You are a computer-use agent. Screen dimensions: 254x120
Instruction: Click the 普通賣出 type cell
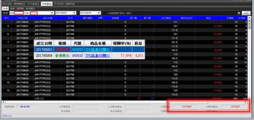[62, 56]
